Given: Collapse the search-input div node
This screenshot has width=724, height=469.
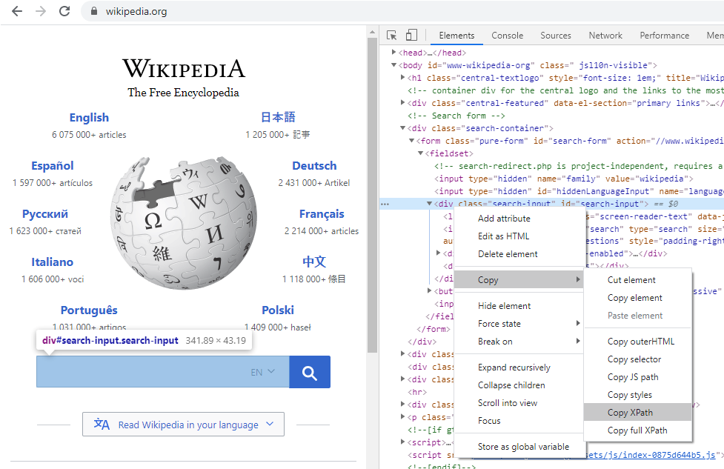Looking at the screenshot, I should coord(430,204).
